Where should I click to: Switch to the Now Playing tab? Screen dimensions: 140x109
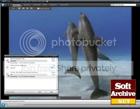tap(17, 5)
